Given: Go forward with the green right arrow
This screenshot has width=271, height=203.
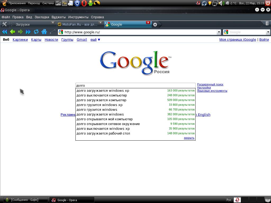Looking at the screenshot, I should pyautogui.click(x=20, y=32).
